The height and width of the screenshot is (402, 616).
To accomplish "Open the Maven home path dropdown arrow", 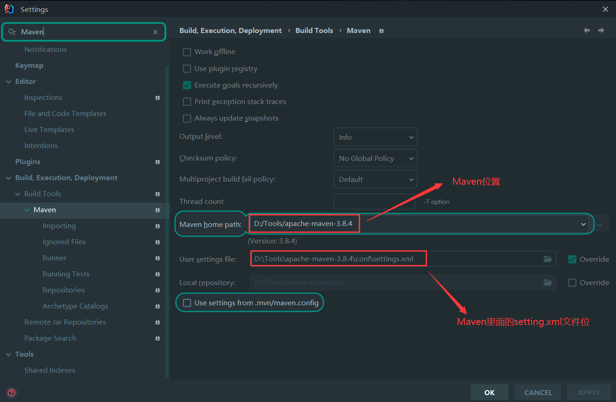I will [583, 225].
